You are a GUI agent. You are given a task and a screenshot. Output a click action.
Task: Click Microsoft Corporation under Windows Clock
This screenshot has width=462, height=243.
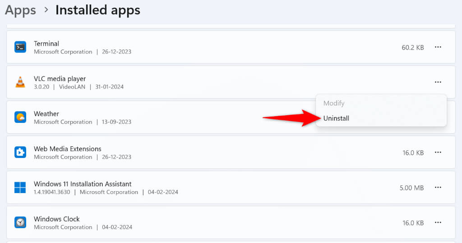point(63,227)
